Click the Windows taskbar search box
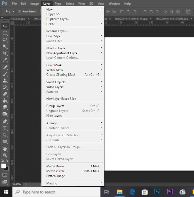 (56, 192)
